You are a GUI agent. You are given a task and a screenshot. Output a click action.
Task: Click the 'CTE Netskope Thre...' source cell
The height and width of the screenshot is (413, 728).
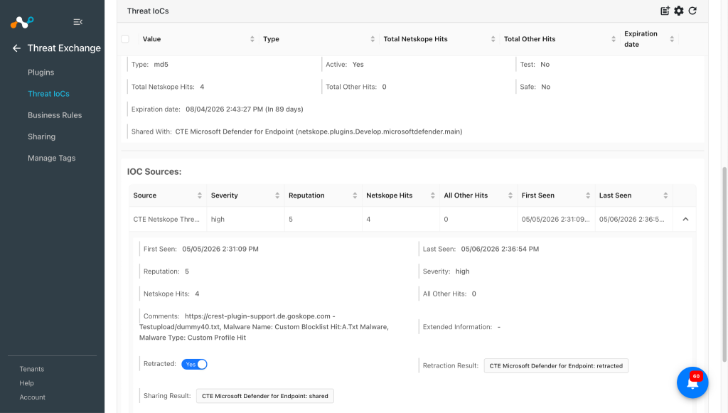(166, 219)
